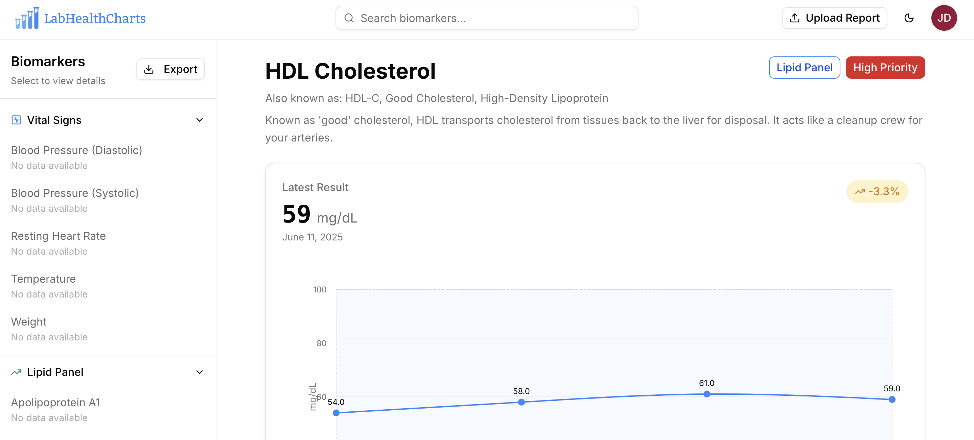Toggle dark mode with the moon icon
The height and width of the screenshot is (440, 974).
909,18
